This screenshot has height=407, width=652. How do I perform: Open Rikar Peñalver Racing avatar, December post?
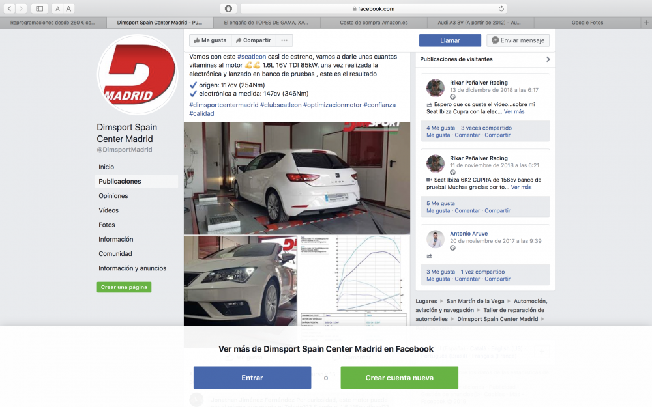click(x=436, y=88)
